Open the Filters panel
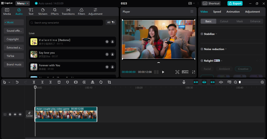Image resolution: width=267 pixels, height=139 pixels. [x=81, y=12]
